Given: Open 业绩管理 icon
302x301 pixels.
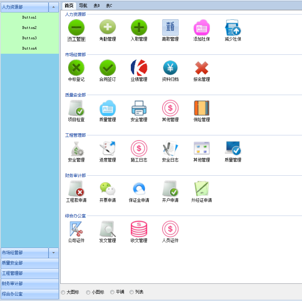Looking at the screenshot, I should coord(139,68).
